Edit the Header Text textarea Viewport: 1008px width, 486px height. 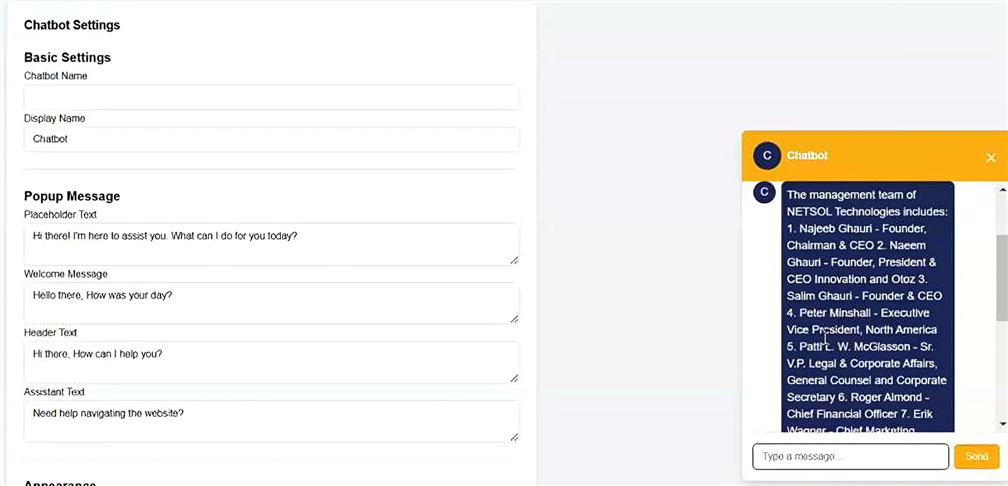click(x=272, y=363)
